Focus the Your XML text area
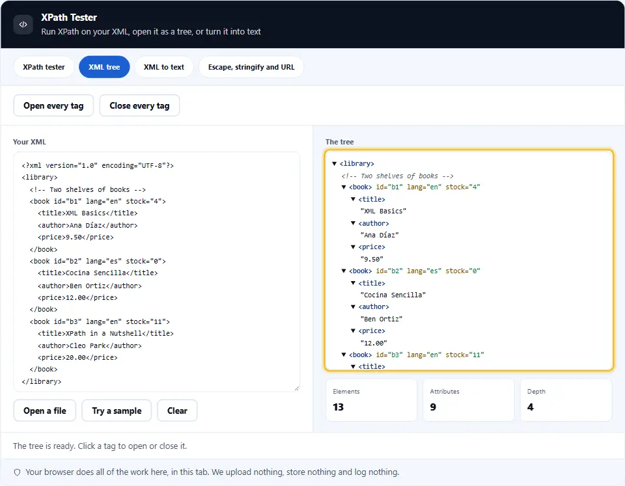Image resolution: width=625 pixels, height=486 pixels. tap(157, 272)
